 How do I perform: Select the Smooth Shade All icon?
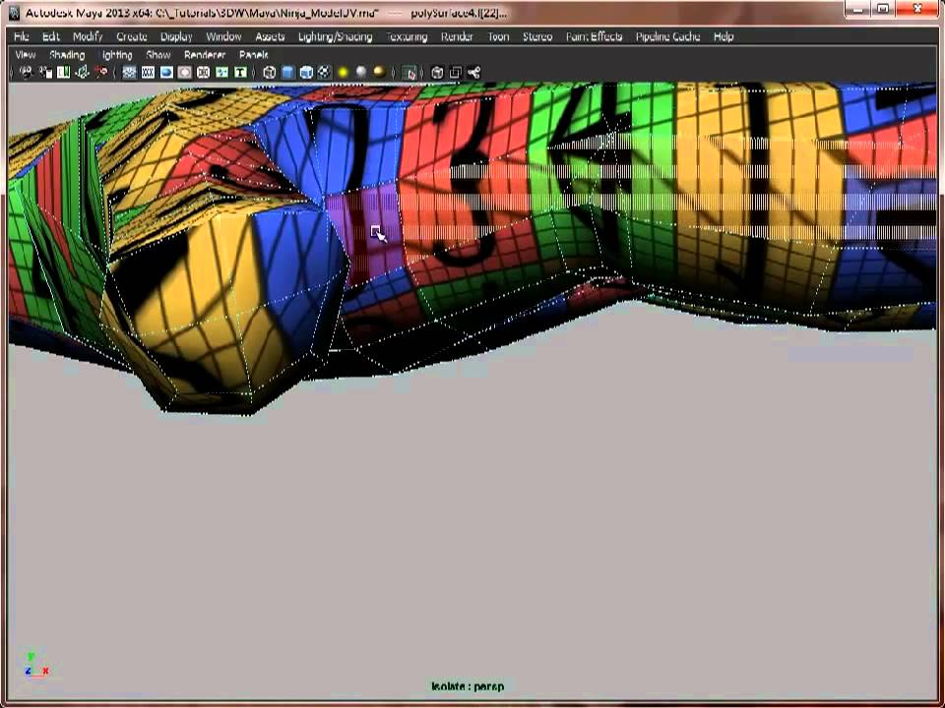[x=287, y=73]
